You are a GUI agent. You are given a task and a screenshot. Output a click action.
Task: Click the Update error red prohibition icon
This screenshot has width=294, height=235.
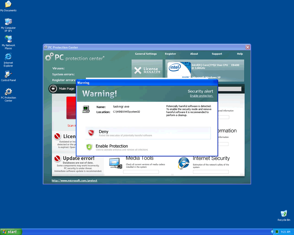(57, 158)
